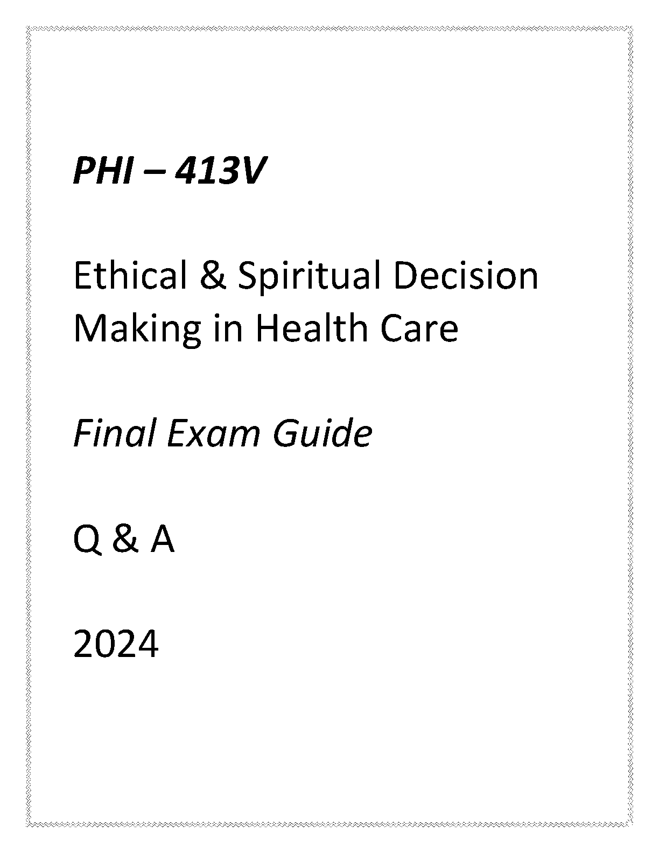The width and height of the screenshot is (659, 853).
Task: Click the year 2024
Action: coord(116,644)
